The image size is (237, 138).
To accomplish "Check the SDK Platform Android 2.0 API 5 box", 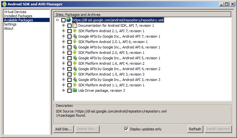I will [x=69, y=53].
